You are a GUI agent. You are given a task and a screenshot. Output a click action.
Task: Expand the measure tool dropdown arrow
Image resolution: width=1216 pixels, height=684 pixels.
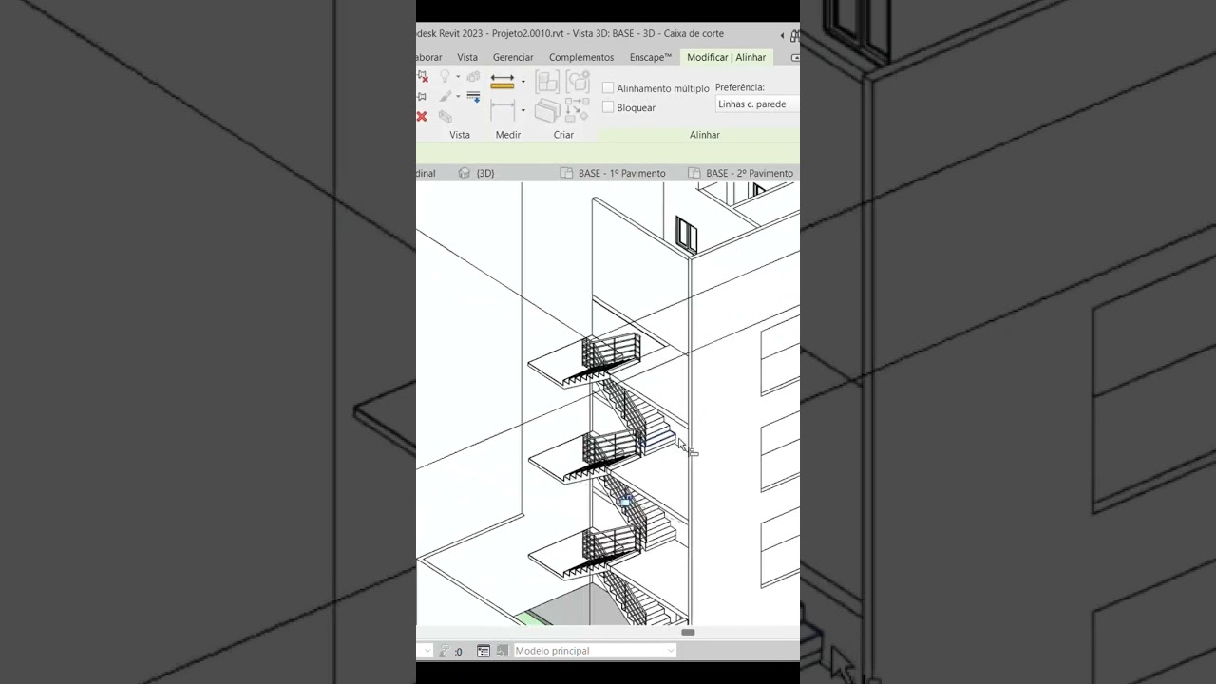point(522,82)
